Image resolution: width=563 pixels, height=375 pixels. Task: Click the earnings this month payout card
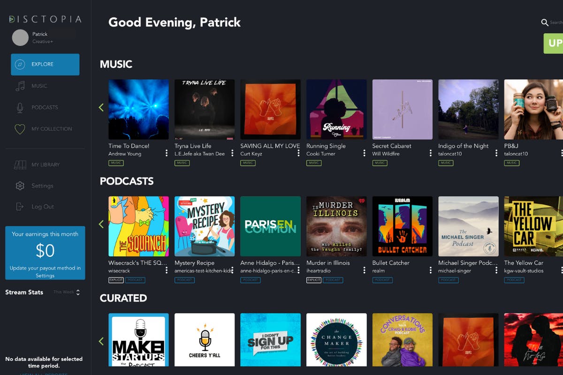[x=45, y=253]
